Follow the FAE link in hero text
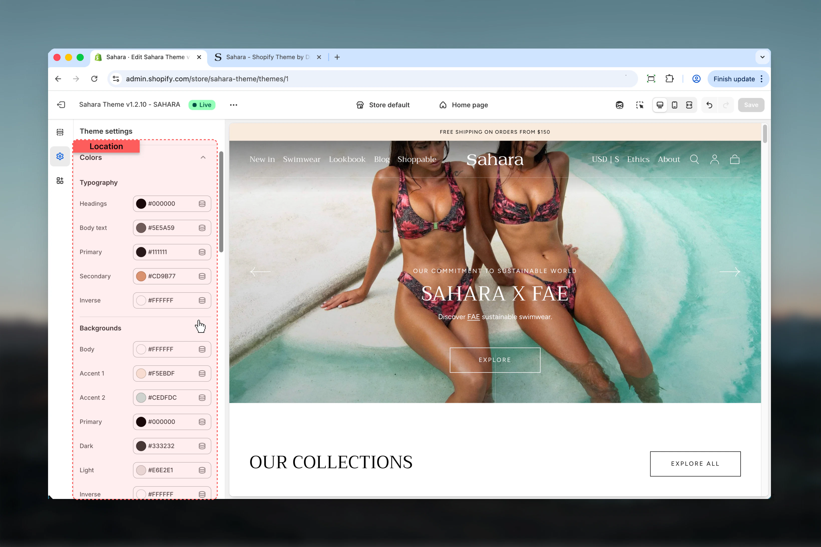This screenshot has height=547, width=821. click(474, 317)
